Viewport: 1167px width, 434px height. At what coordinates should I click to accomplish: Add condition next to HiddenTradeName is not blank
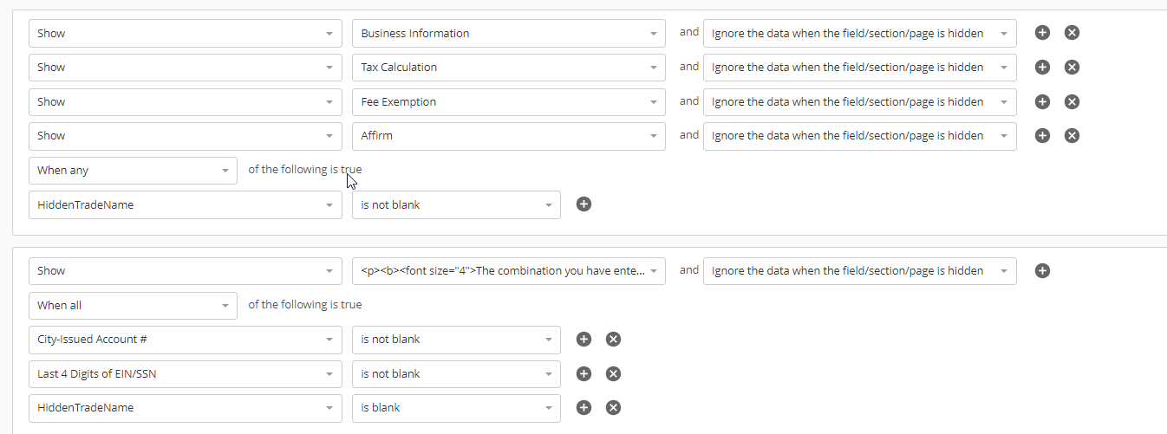584,204
